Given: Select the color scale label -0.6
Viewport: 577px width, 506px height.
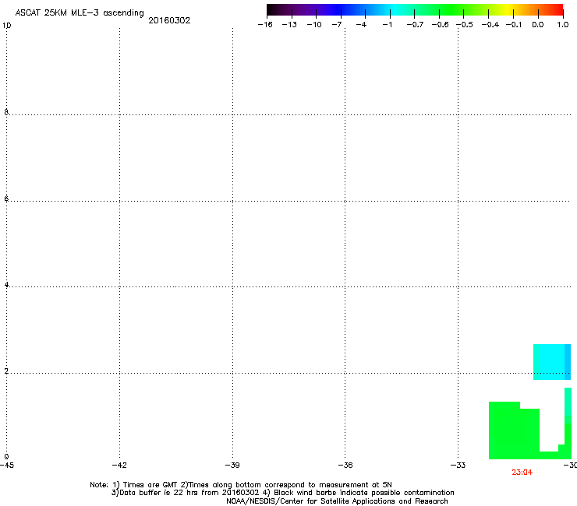Looking at the screenshot, I should [440, 25].
